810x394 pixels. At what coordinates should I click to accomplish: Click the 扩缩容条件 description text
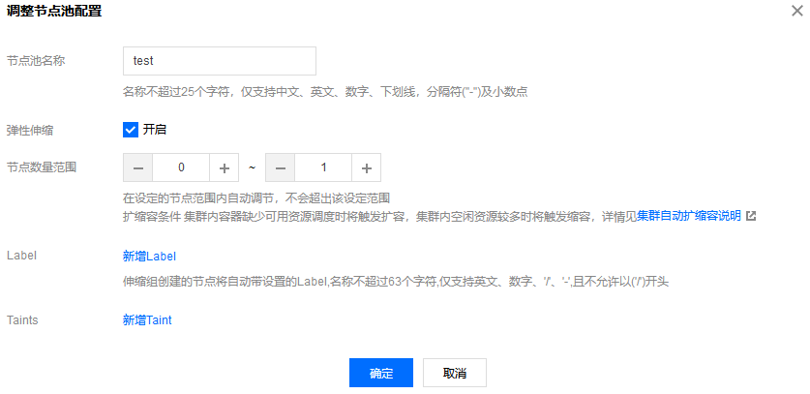coord(379,216)
